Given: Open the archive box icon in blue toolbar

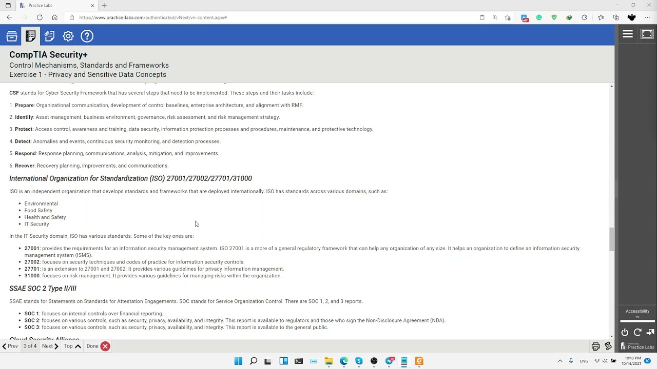Looking at the screenshot, I should [x=12, y=36].
